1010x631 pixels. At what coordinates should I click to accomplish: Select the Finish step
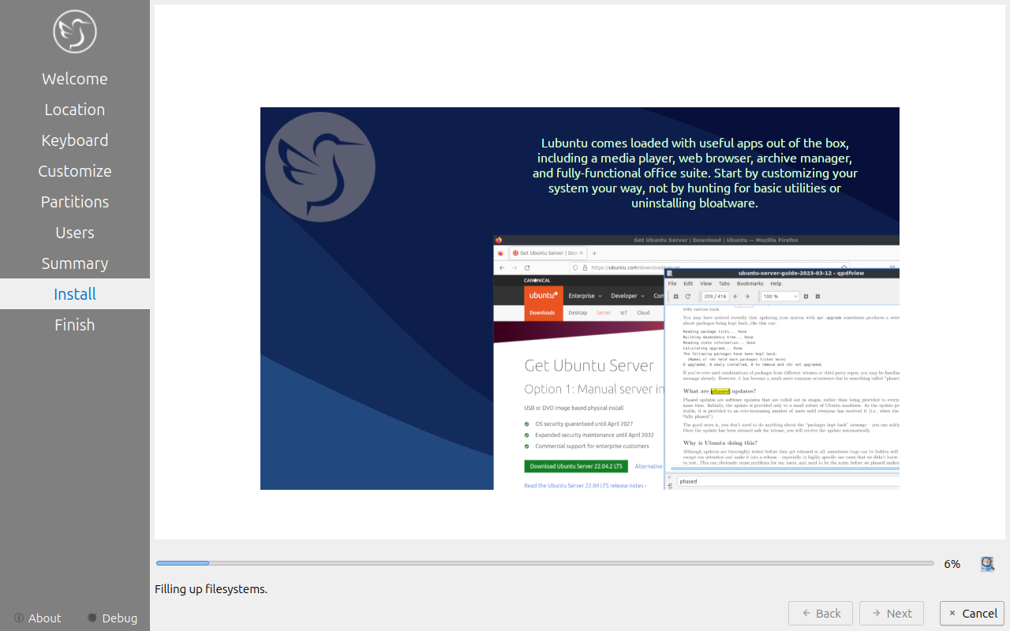point(75,325)
